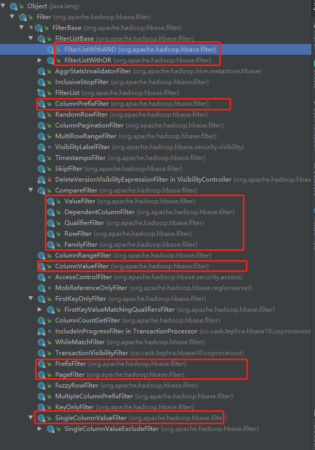This screenshot has height=450, width=315.
Task: Expand the FirstKeyValueMatchingQualifiersFilter node
Action: 40,310
